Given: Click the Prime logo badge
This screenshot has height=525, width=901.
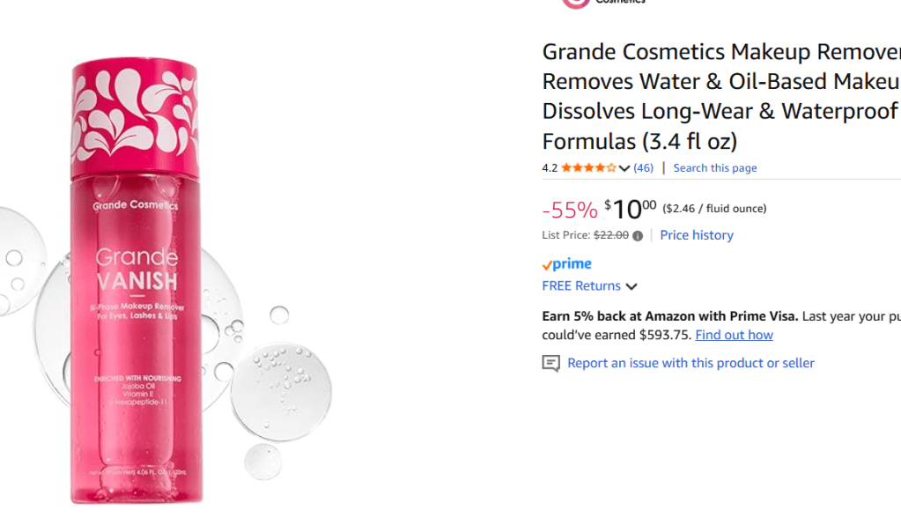Looking at the screenshot, I should [566, 264].
